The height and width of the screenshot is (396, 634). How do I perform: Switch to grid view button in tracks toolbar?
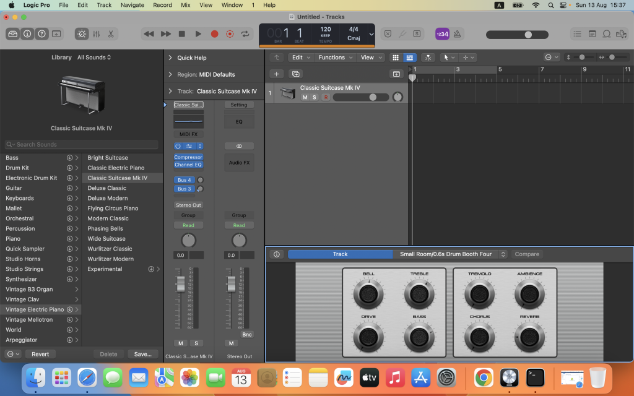coord(396,58)
